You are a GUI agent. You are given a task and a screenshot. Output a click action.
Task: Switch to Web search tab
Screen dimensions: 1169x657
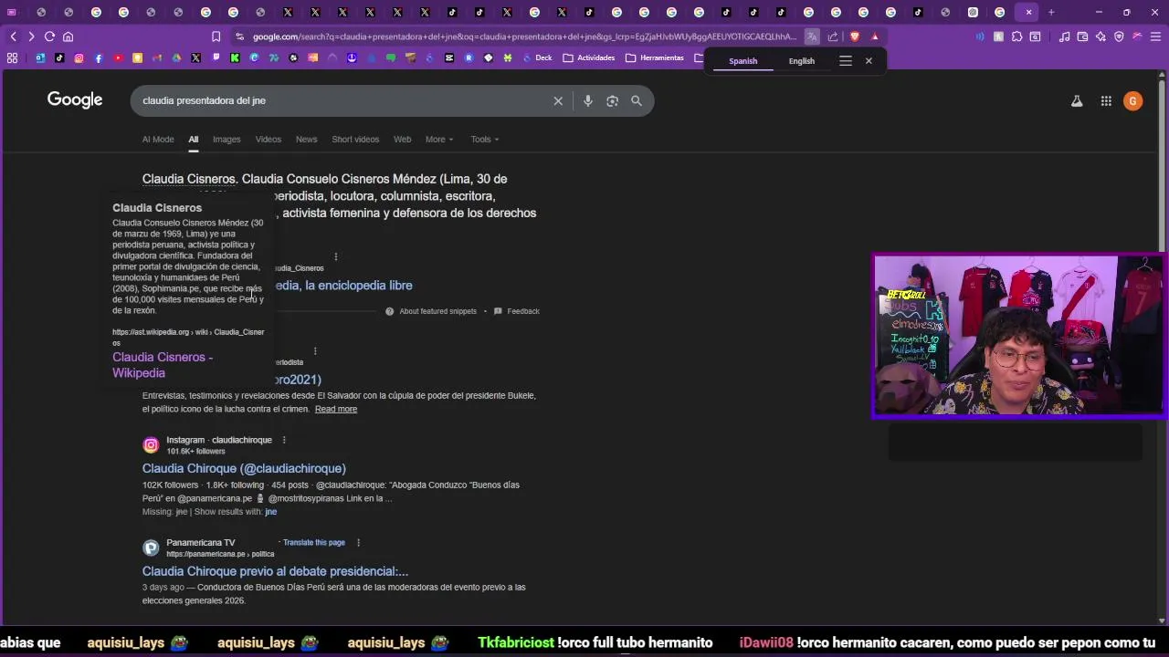pos(402,140)
